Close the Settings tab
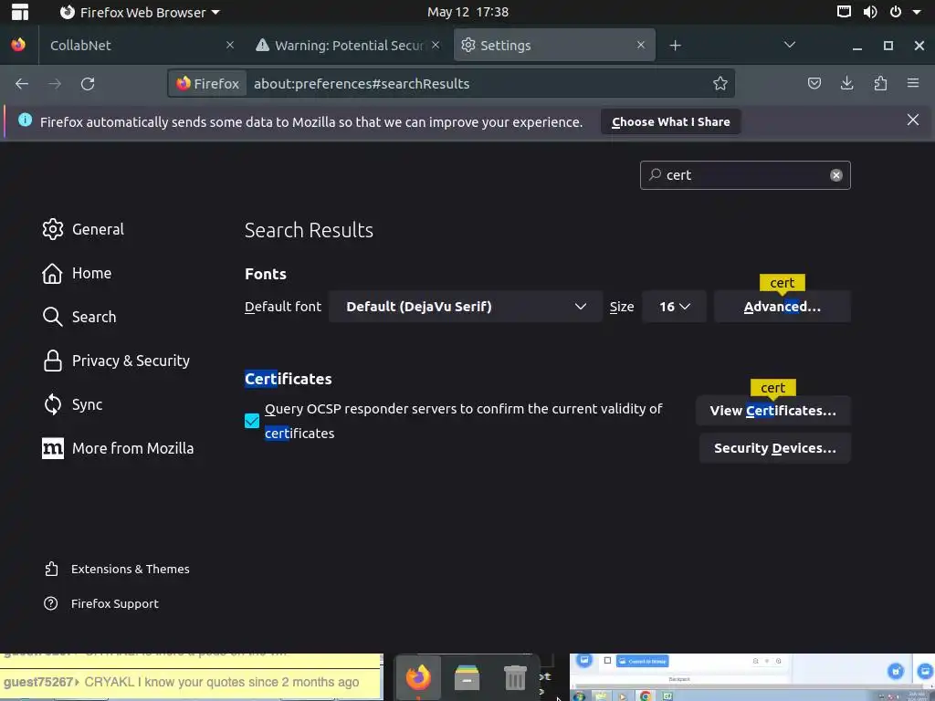 tap(640, 45)
